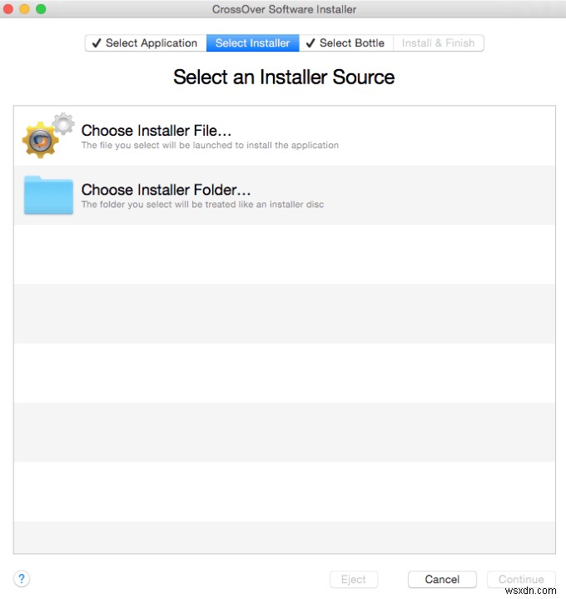Switch to the Select Application tab
Viewport: 566px width, 599px height.
[x=146, y=43]
